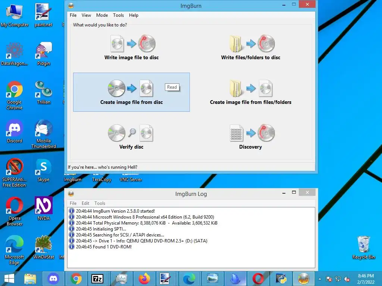Select the Trillian desktop icon

(43, 93)
